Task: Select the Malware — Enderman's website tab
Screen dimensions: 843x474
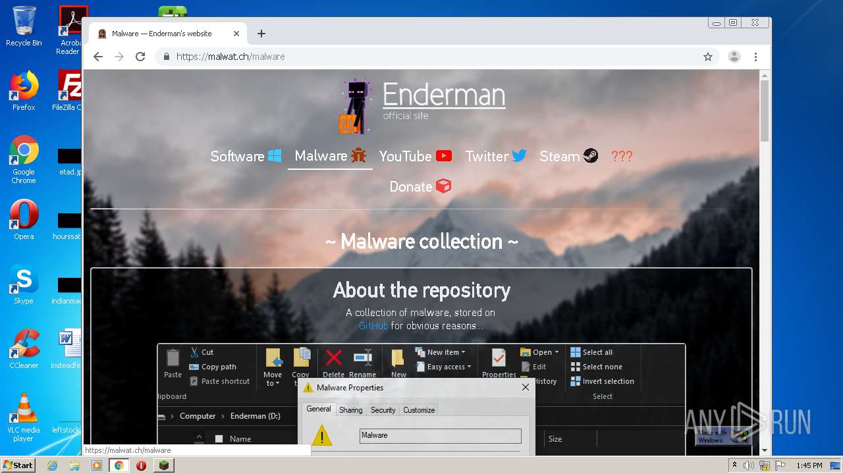Action: point(169,34)
